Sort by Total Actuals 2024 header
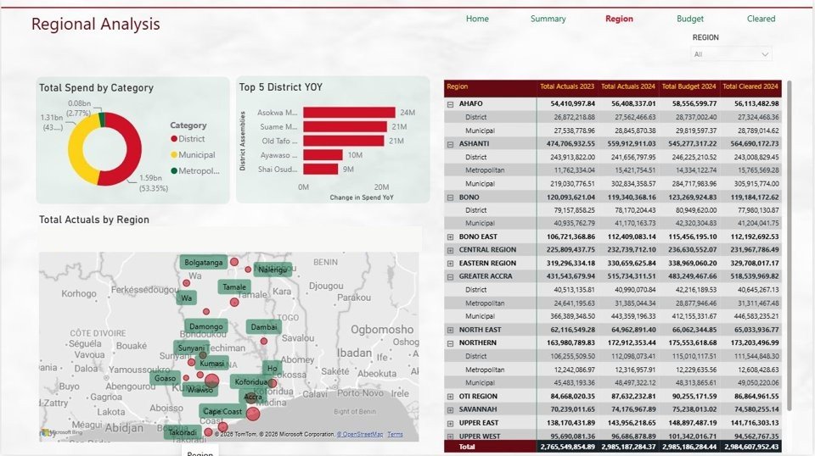 [x=628, y=86]
